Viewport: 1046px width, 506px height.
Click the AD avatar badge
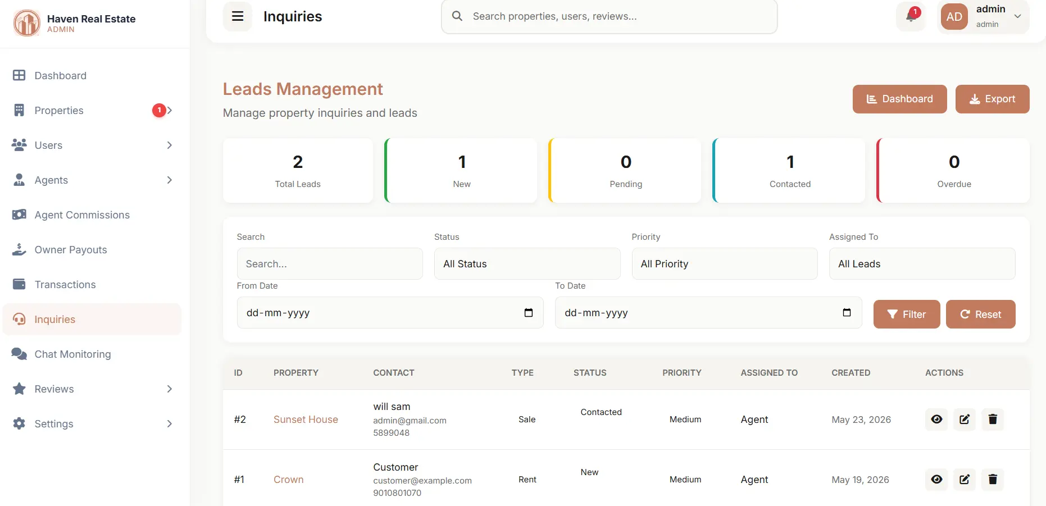[x=954, y=16]
